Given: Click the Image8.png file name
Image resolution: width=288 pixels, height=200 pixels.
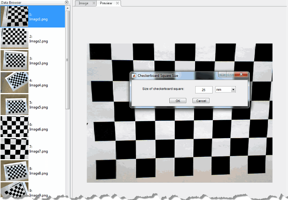Looking at the screenshot, I should (39, 173).
